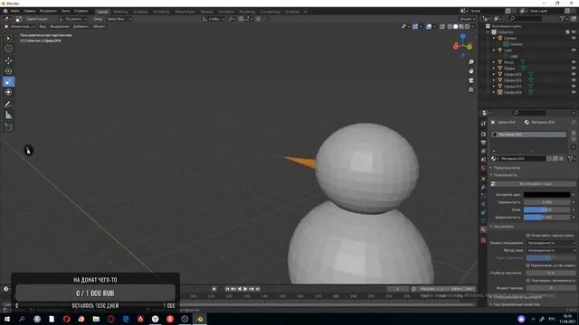Screen dimensions: 579x325
Task: Switch viewport to rendered shading
Action: tap(467, 26)
